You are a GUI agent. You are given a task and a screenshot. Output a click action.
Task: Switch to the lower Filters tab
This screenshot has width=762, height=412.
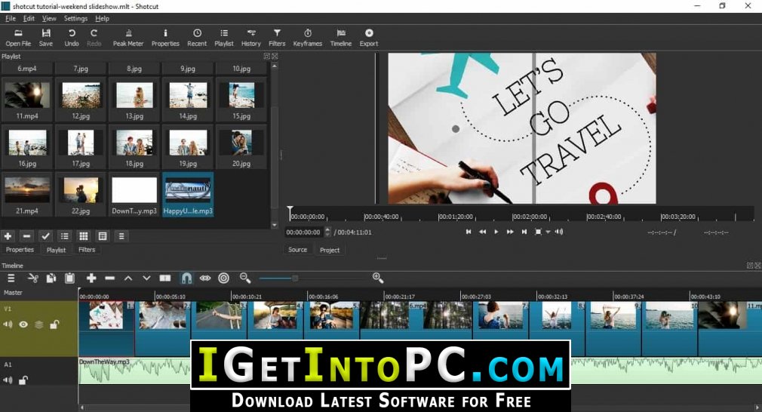pyautogui.click(x=87, y=250)
